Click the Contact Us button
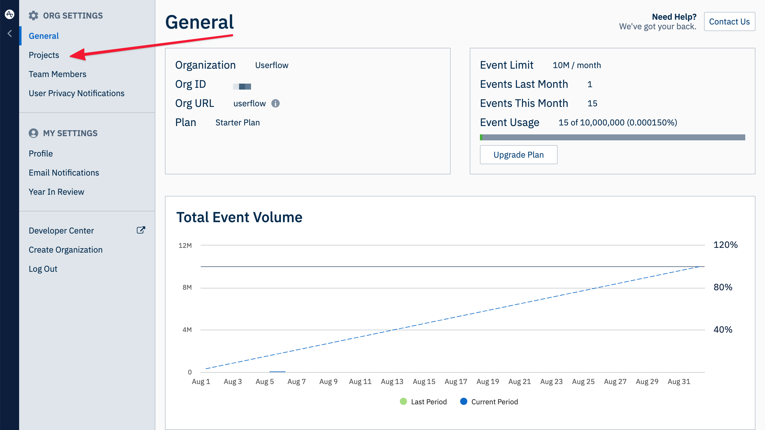765x430 pixels. click(729, 21)
